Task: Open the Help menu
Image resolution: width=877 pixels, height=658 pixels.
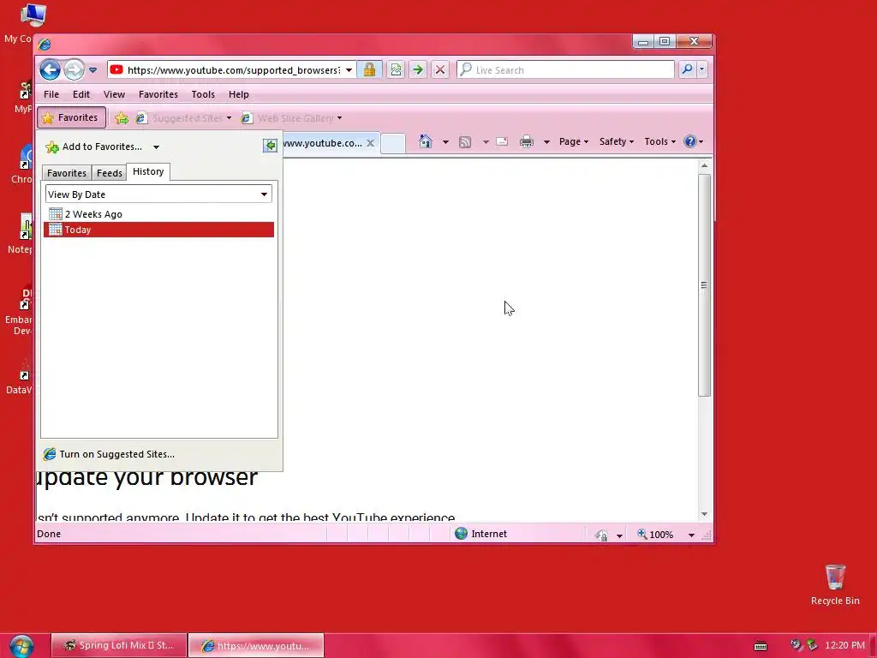Action: 239,94
